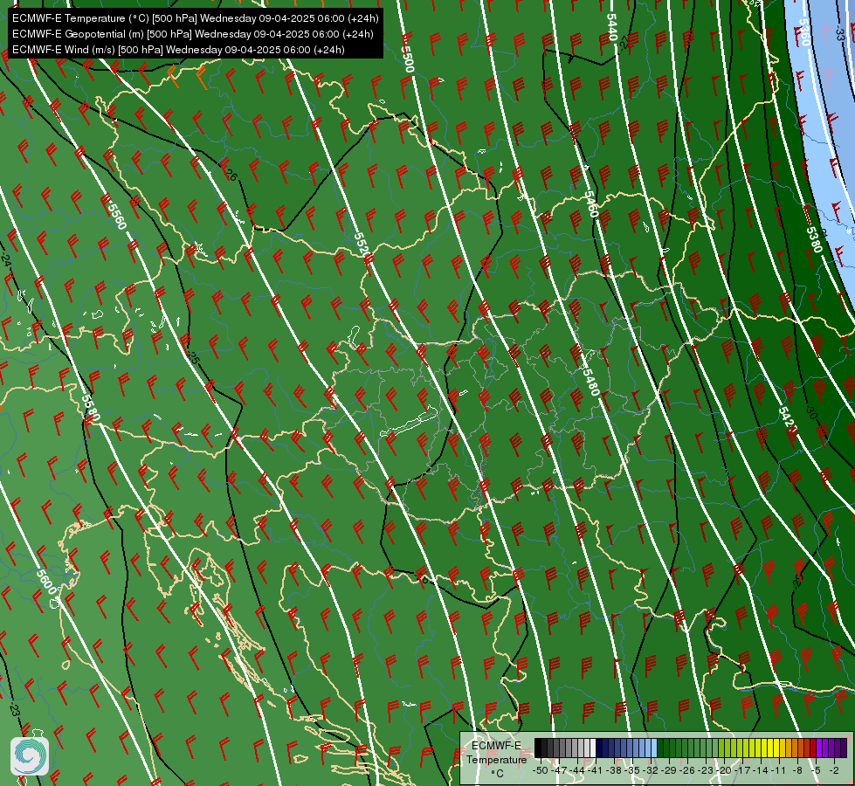Click the legend title ECMWF-E Temperature
The image size is (855, 786).
[x=496, y=752]
